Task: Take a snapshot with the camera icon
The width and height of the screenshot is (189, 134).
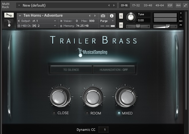Action: click(103, 16)
